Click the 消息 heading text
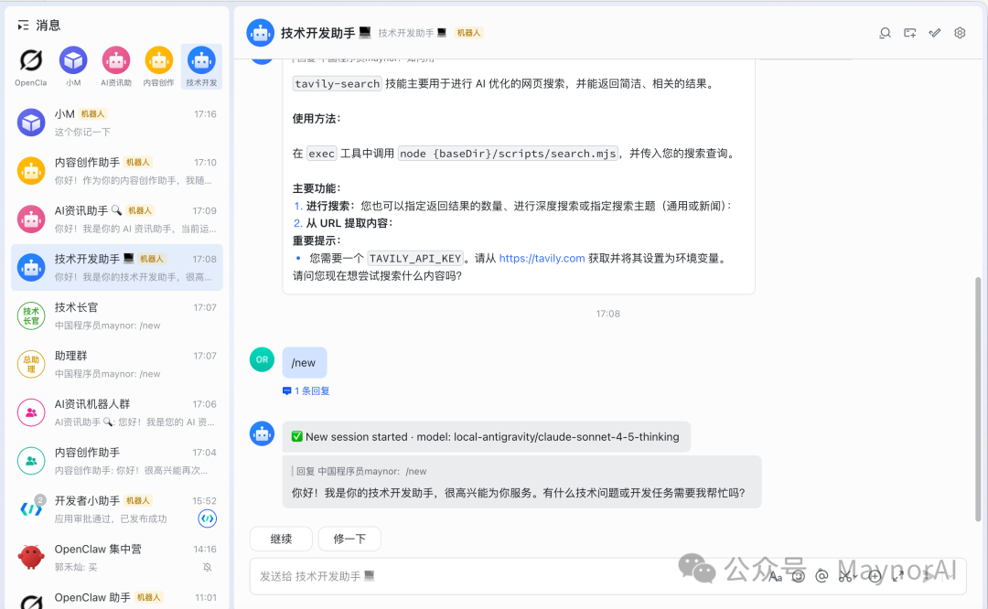Viewport: 988px width, 609px height. pyautogui.click(x=48, y=26)
